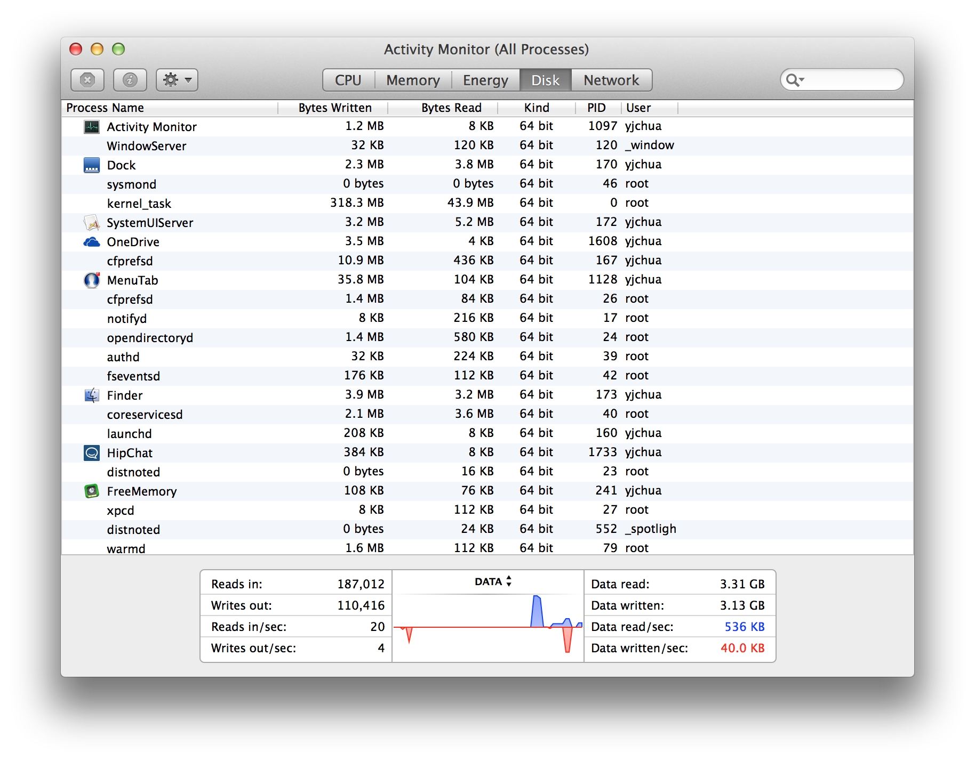Viewport: 975px width, 761px height.
Task: Select the Disk tab
Action: click(x=546, y=80)
